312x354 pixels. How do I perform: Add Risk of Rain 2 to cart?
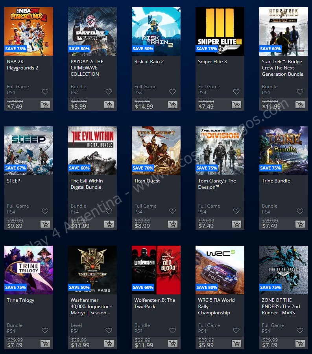pos(172,105)
